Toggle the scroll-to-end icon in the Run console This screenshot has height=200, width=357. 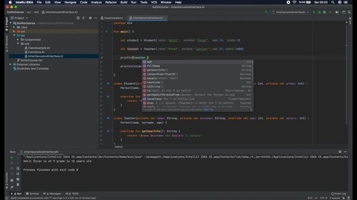point(18,174)
